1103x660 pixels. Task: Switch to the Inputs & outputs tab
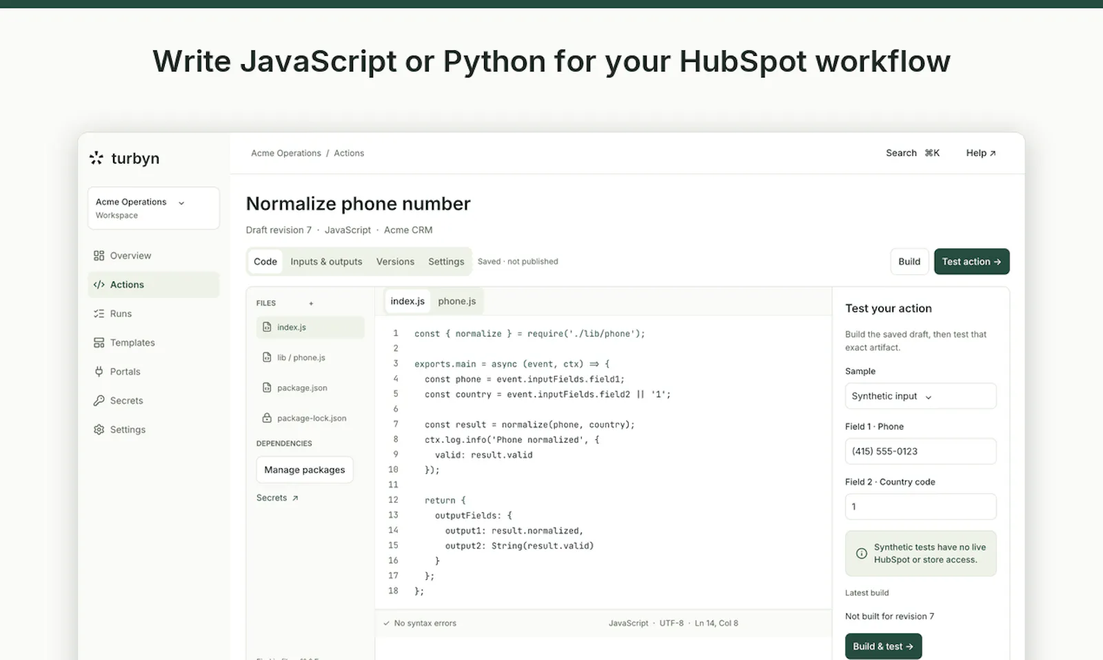[x=326, y=262]
